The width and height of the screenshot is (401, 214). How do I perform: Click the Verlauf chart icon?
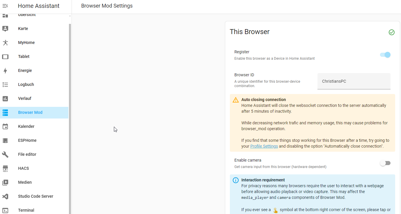[x=5, y=98]
